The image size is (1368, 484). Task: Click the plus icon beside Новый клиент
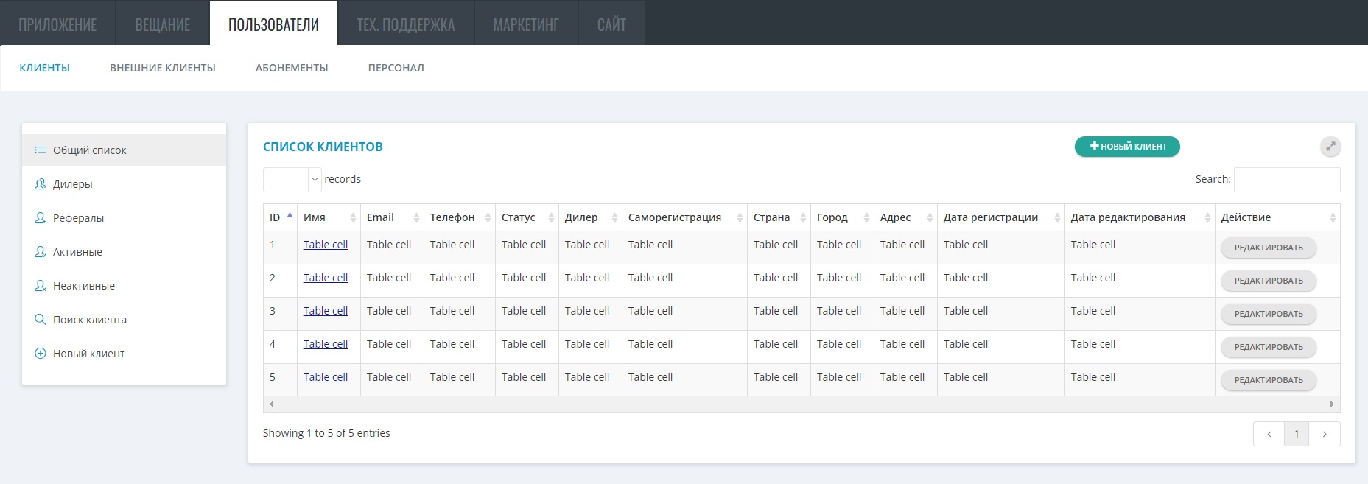[x=41, y=354]
